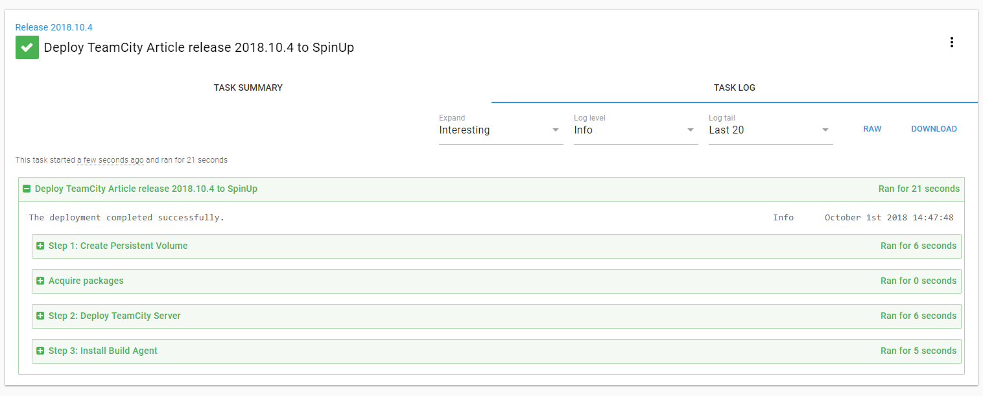Open the Expand dropdown set to Interesting
This screenshot has height=396, width=983.
click(501, 130)
